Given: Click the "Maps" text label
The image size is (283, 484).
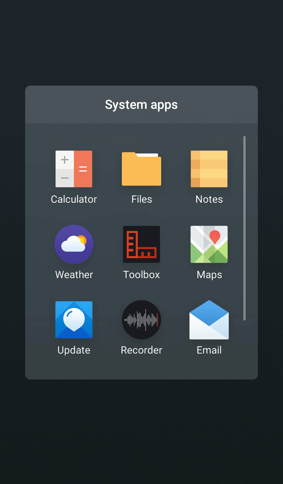Looking at the screenshot, I should 209,275.
